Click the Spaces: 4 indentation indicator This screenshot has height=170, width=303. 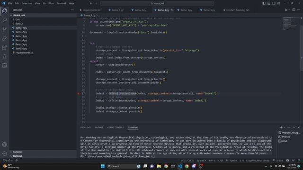(201, 161)
